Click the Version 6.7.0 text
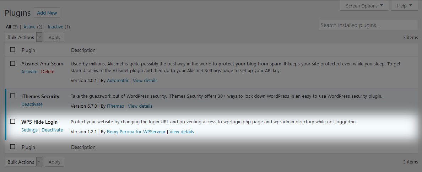The height and width of the screenshot is (172, 422). point(83,106)
